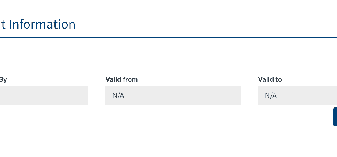The width and height of the screenshot is (337, 157).
Task: Click the By field label
Action: tap(3, 79)
